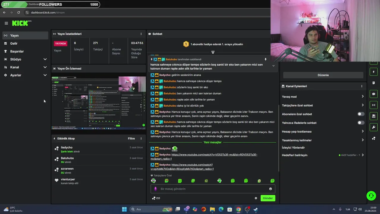Screen dimensions: 380x214
Task: Open File Explorer from the taskbar
Action: (x=212, y=209)
